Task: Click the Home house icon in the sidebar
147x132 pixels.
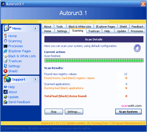Action: pos(6,36)
